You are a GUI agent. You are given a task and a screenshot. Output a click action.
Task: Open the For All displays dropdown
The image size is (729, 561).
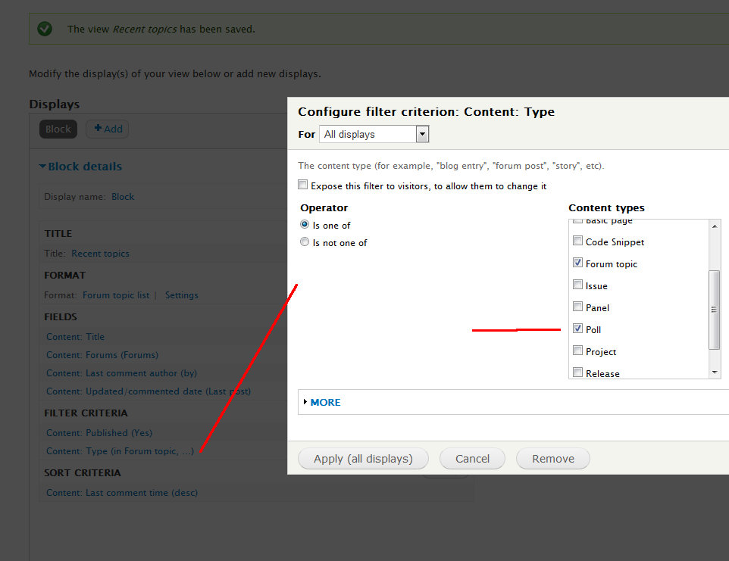tap(374, 135)
